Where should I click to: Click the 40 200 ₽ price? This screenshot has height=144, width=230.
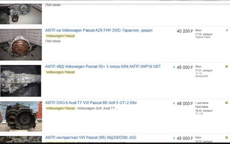coord(185,31)
